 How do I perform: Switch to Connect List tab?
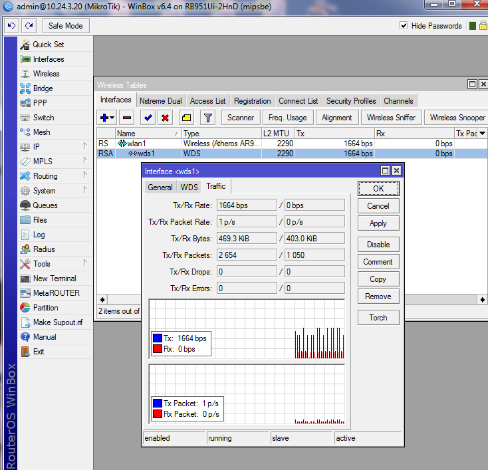point(298,101)
